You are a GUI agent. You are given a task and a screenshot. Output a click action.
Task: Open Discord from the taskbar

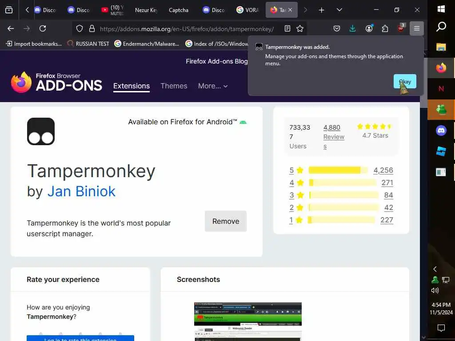tap(441, 131)
